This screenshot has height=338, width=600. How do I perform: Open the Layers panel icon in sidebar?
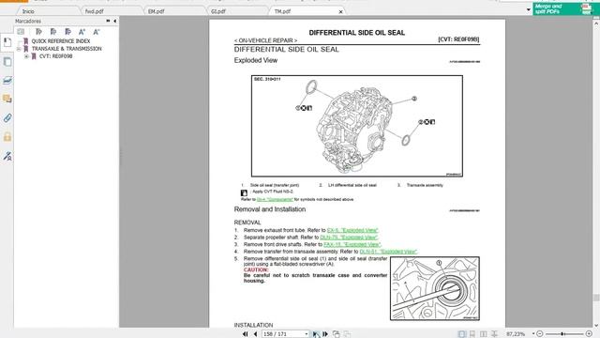tap(7, 80)
